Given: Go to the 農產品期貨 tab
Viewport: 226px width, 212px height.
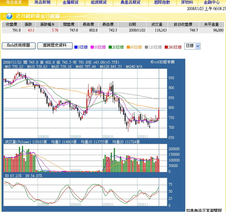Looking at the screenshot, I should coord(131,3).
